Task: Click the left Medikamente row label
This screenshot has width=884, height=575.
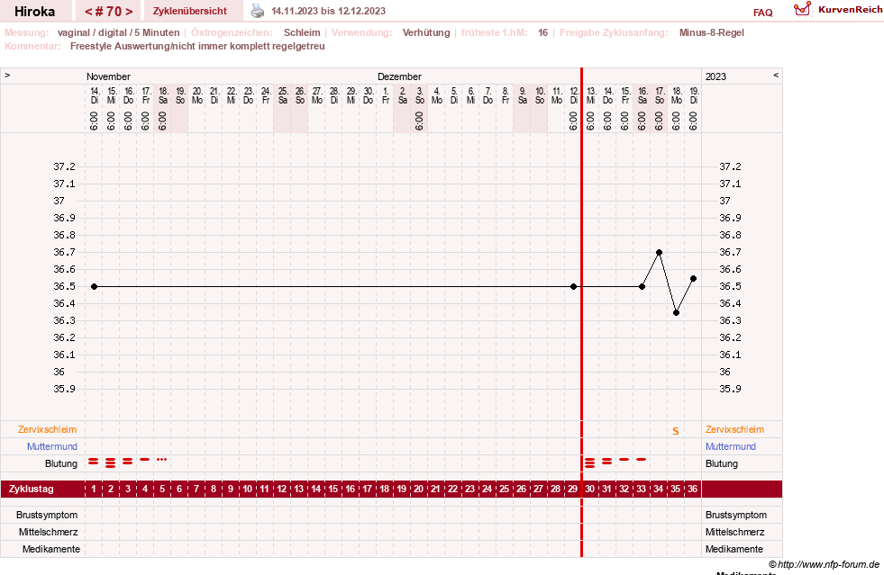Action: tap(51, 549)
